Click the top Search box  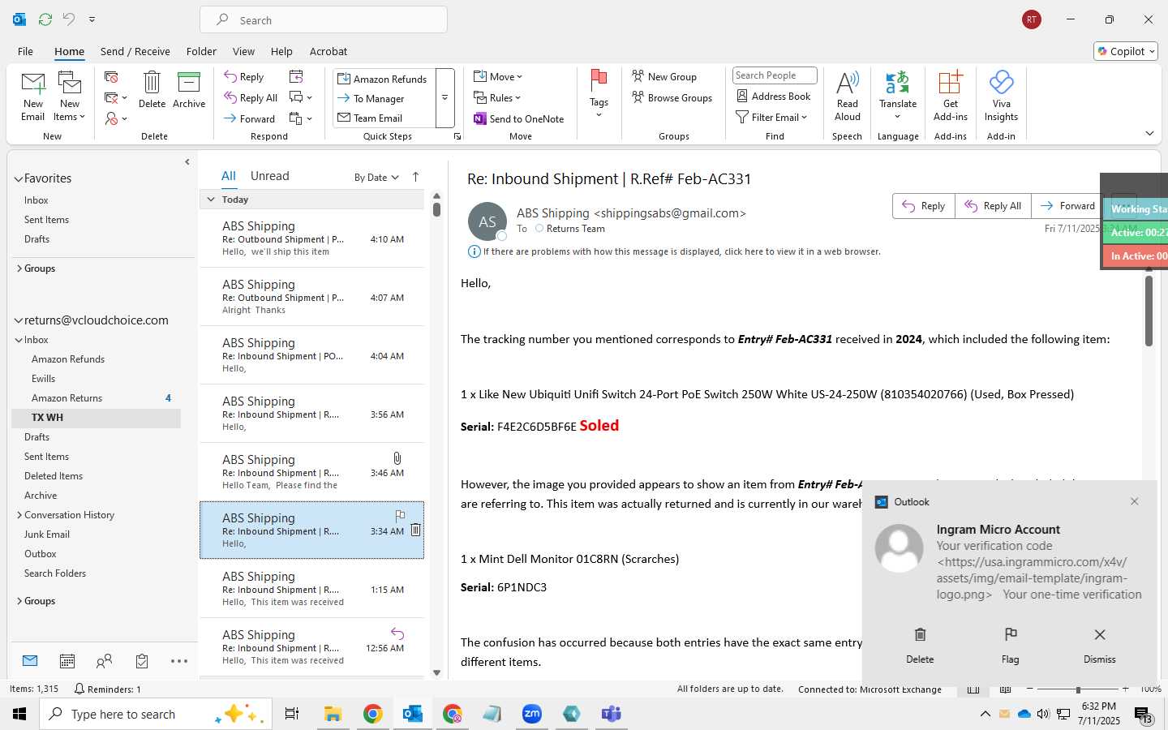(324, 20)
